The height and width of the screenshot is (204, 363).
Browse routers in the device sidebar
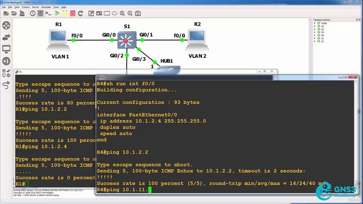[x=6, y=25]
